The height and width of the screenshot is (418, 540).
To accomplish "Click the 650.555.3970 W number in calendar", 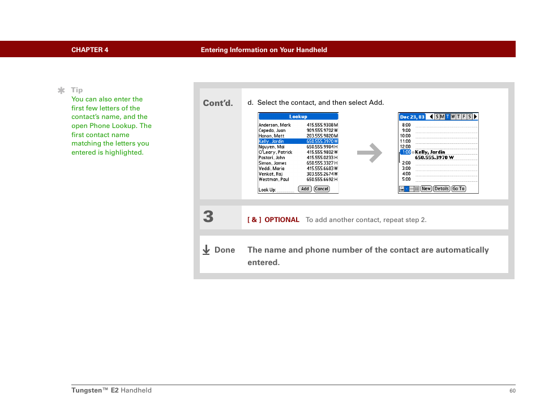I will (434, 157).
